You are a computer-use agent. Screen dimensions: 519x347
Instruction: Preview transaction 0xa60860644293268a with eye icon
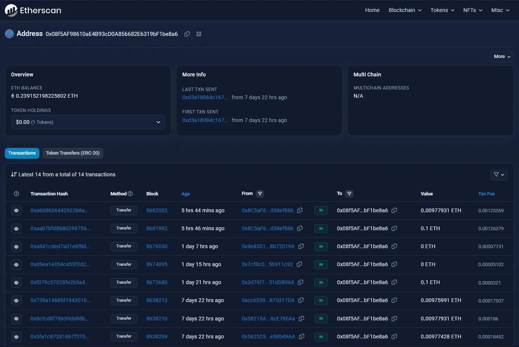16,210
